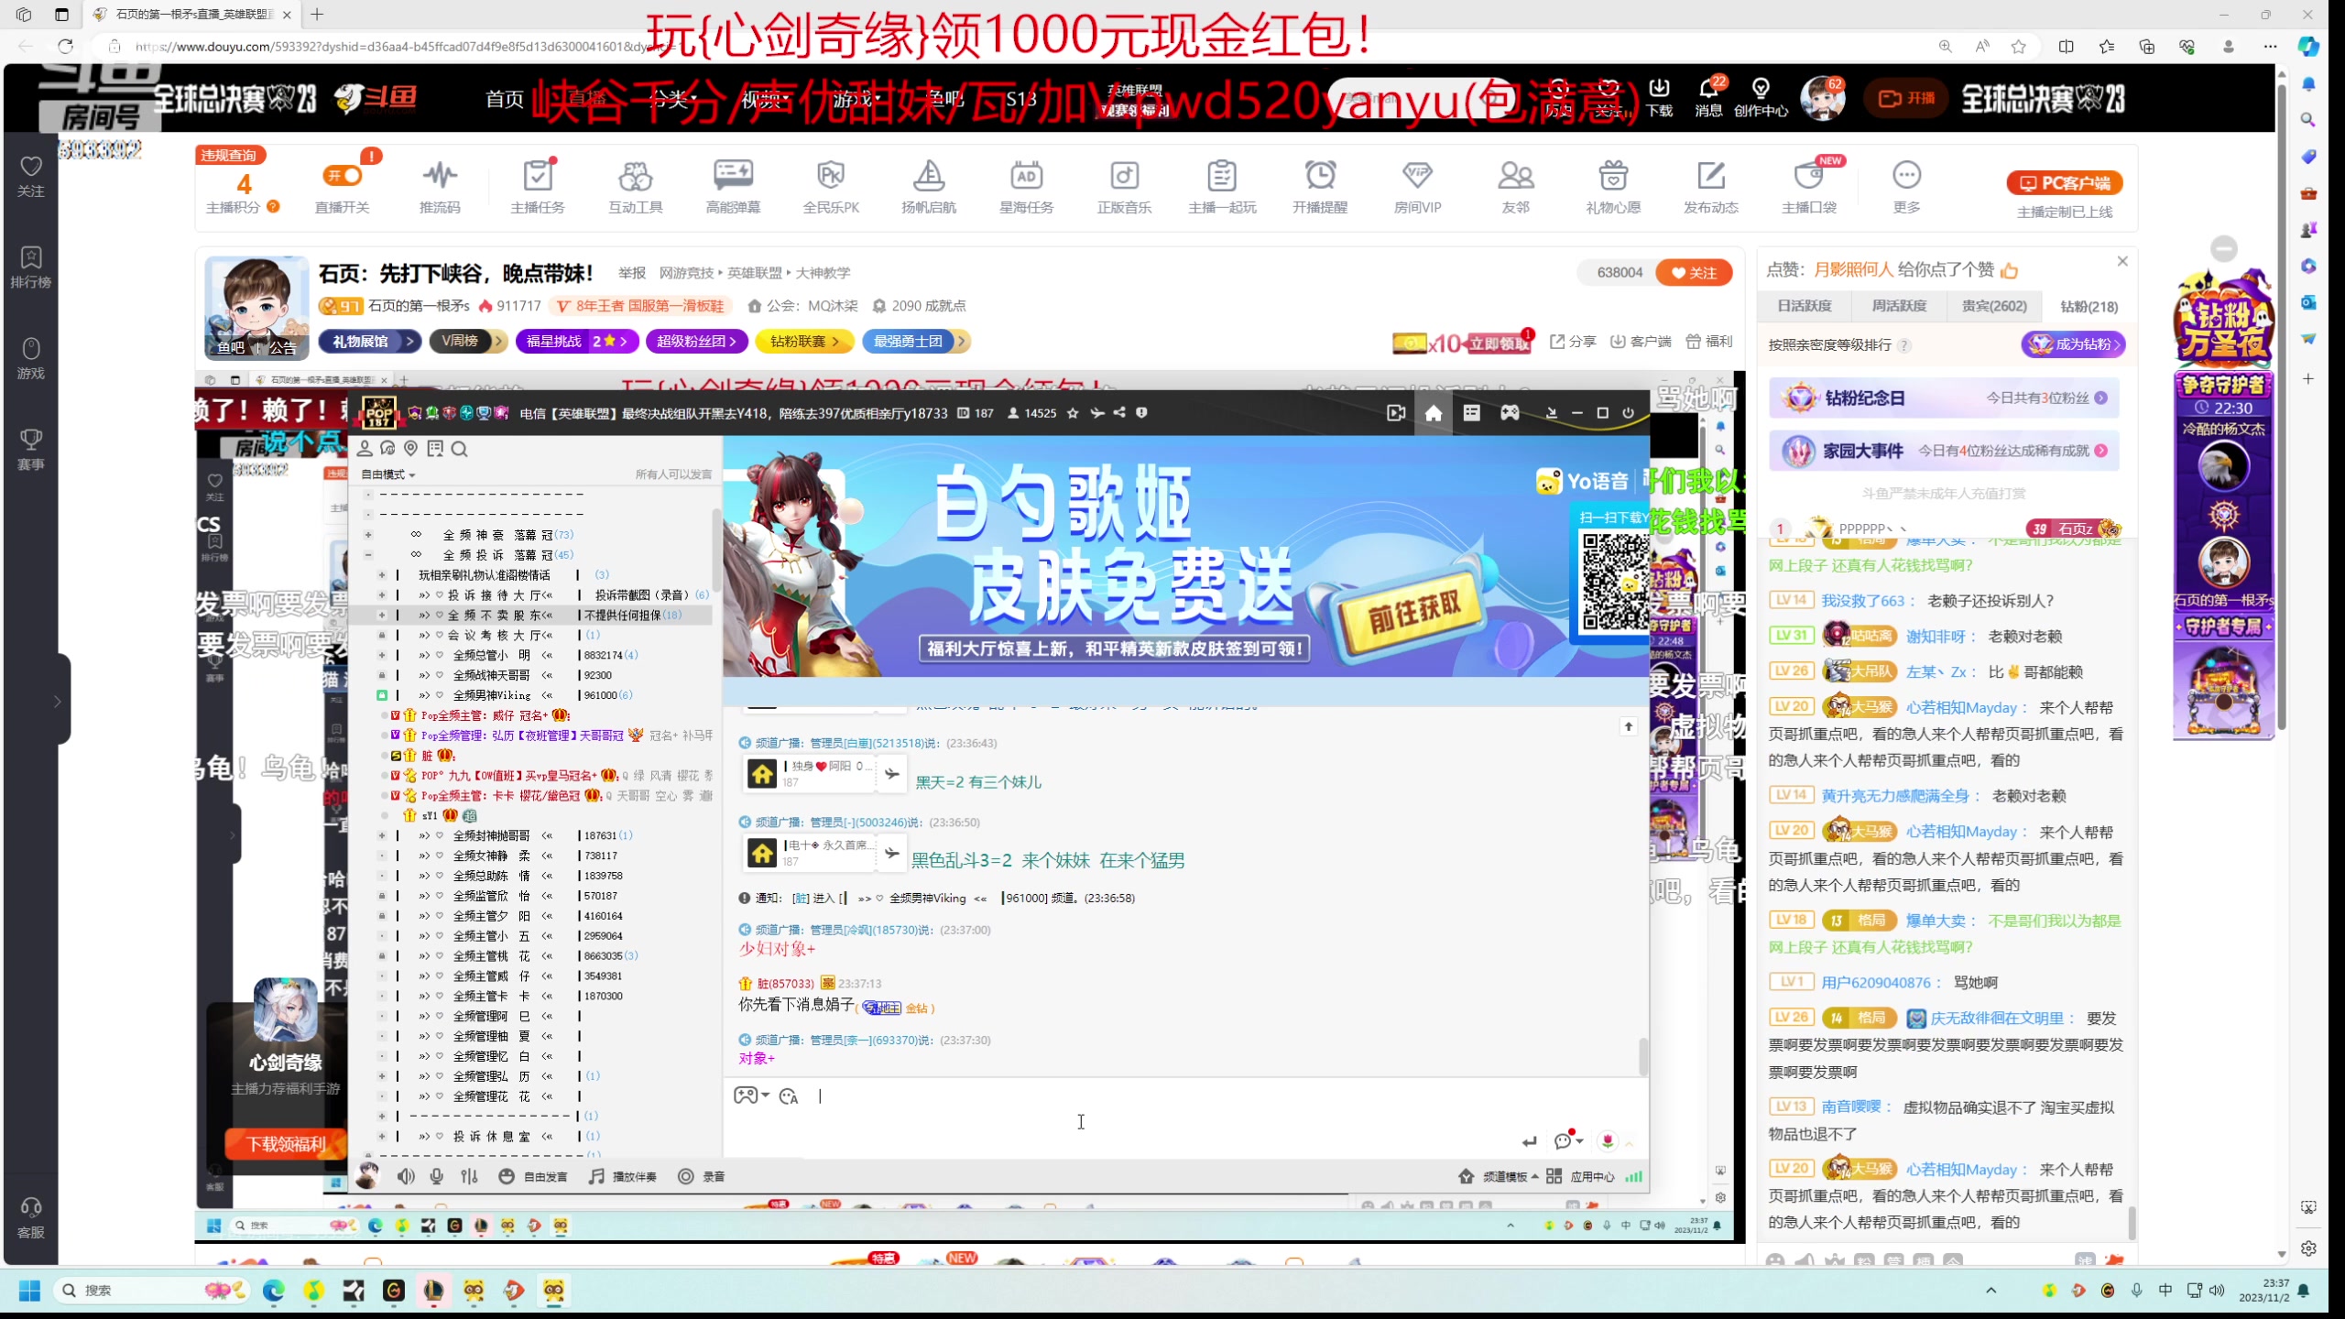
Task: Click 成为钻粉 purple button
Action: click(x=2073, y=344)
